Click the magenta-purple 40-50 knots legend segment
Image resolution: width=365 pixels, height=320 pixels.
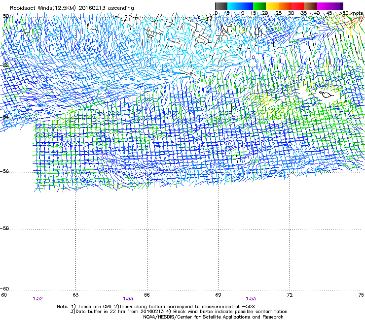[330, 6]
